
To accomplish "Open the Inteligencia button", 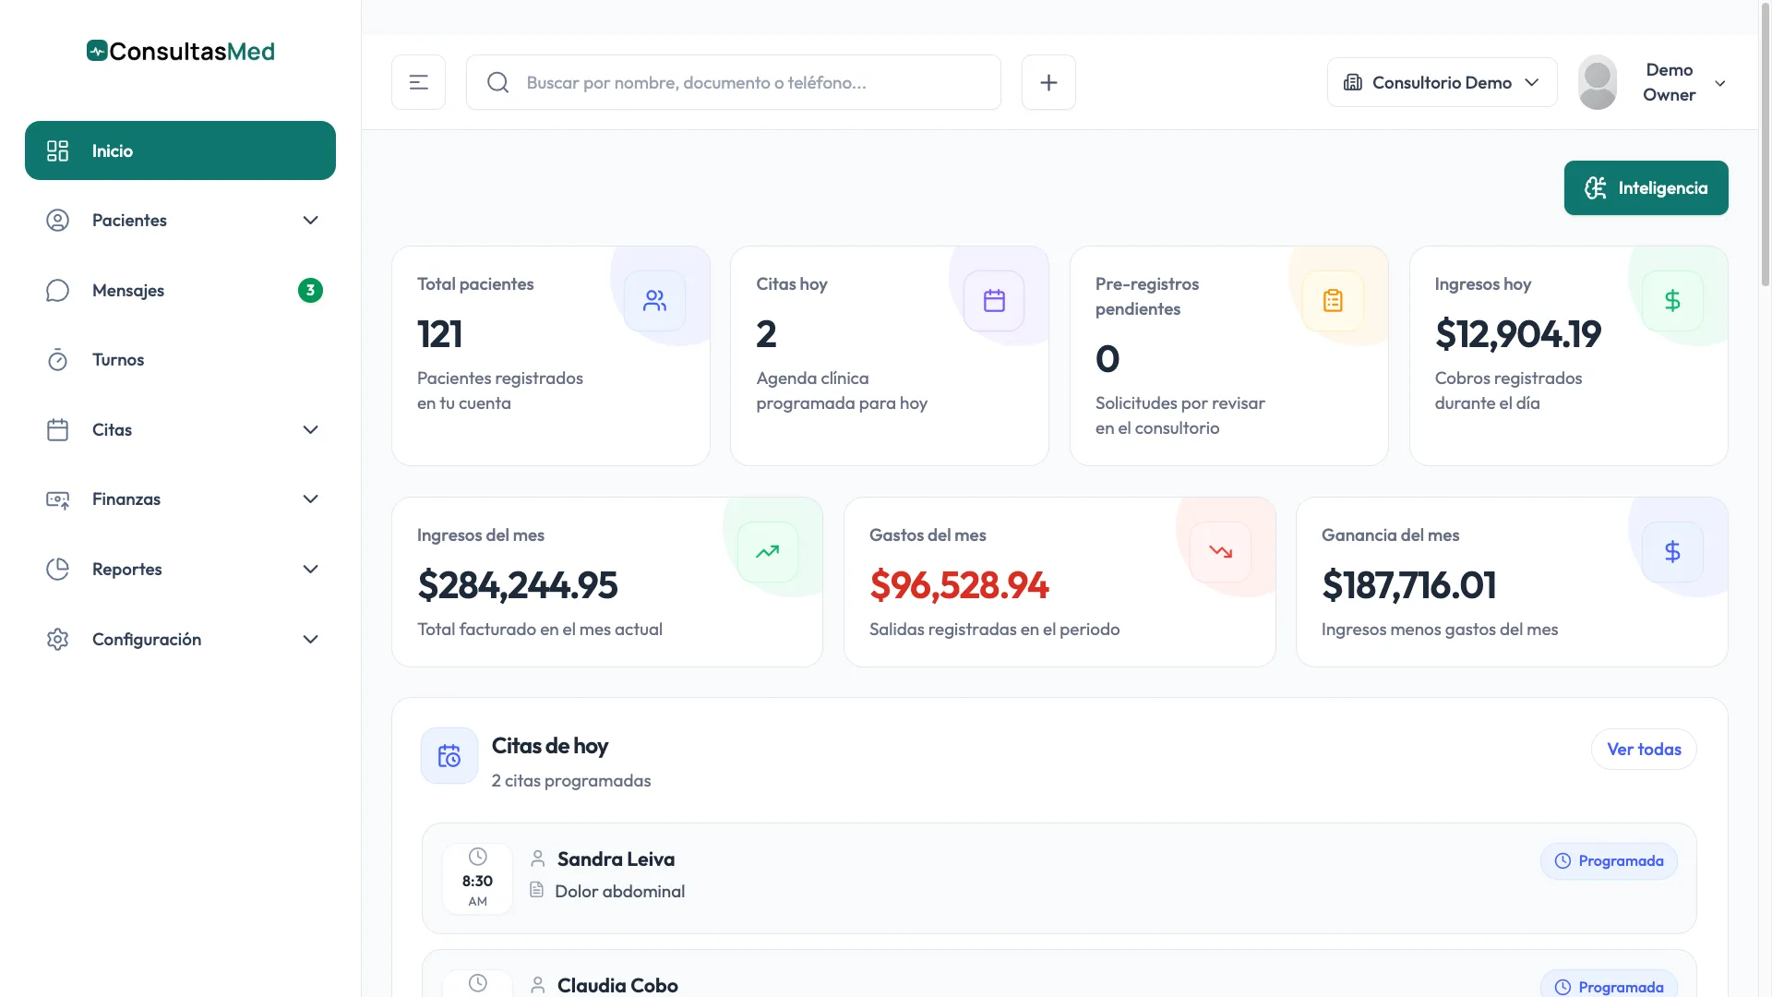I will pyautogui.click(x=1646, y=187).
